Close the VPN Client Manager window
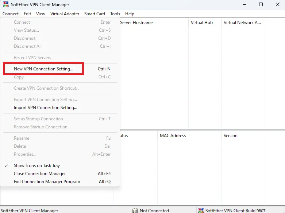285x213 pixels. click(278, 4)
